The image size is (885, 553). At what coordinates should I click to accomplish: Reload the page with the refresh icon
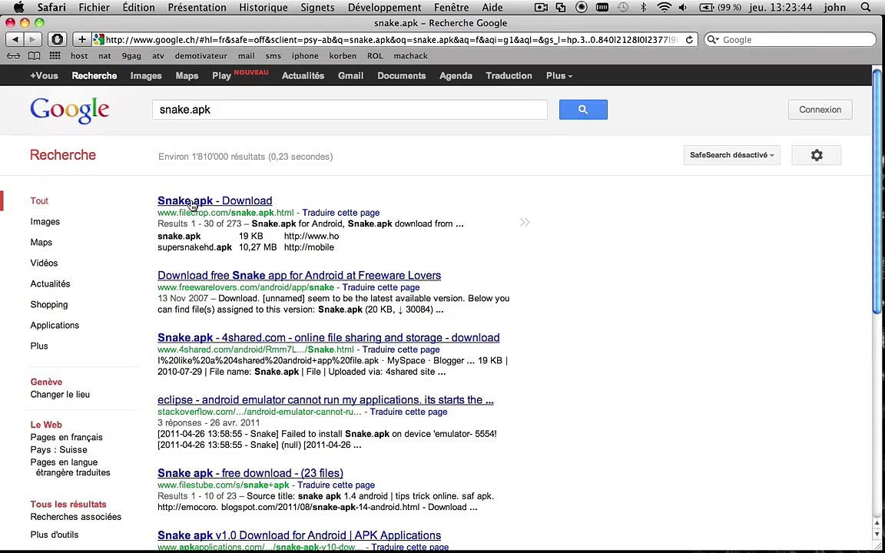point(689,39)
